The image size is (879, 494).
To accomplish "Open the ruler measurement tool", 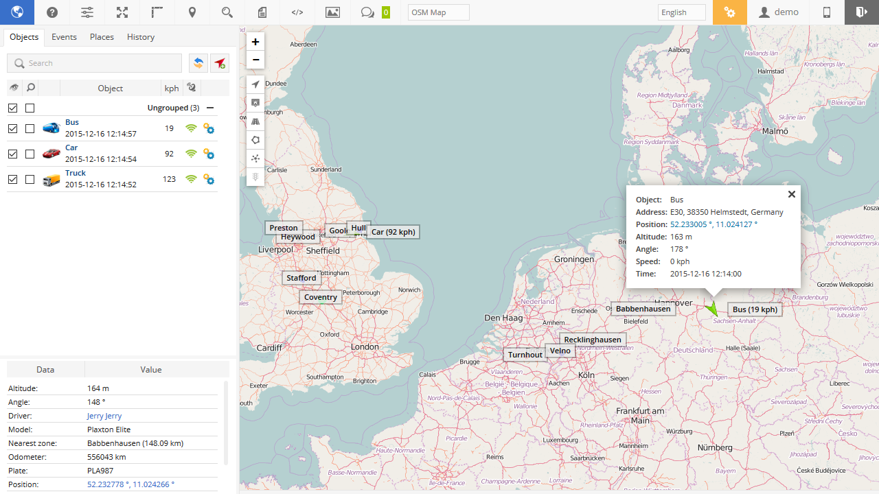I will click(x=157, y=12).
